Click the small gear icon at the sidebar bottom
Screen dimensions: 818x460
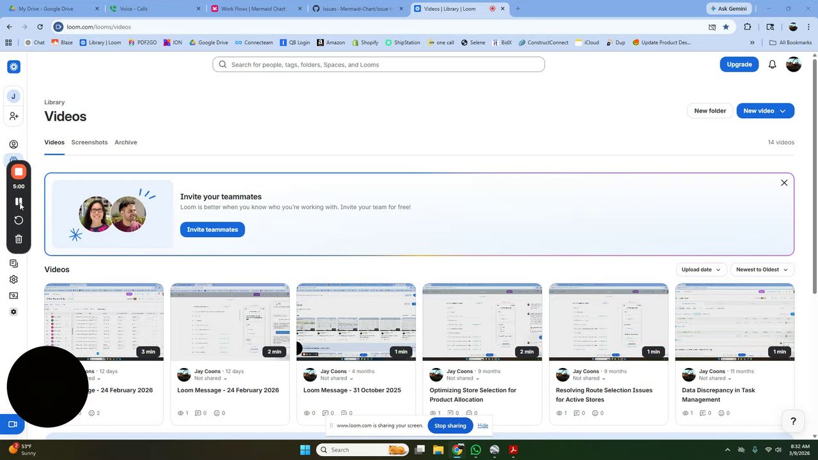click(13, 312)
